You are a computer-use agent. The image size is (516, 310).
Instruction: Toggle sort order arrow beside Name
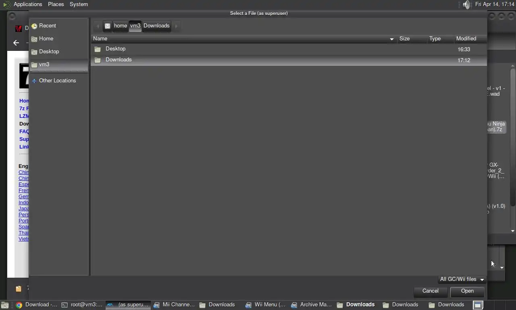[391, 39]
